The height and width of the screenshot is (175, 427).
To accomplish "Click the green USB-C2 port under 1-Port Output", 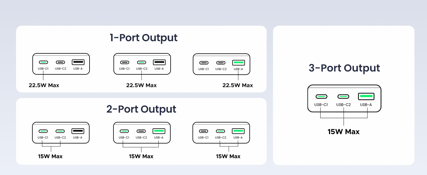I will pos(141,62).
